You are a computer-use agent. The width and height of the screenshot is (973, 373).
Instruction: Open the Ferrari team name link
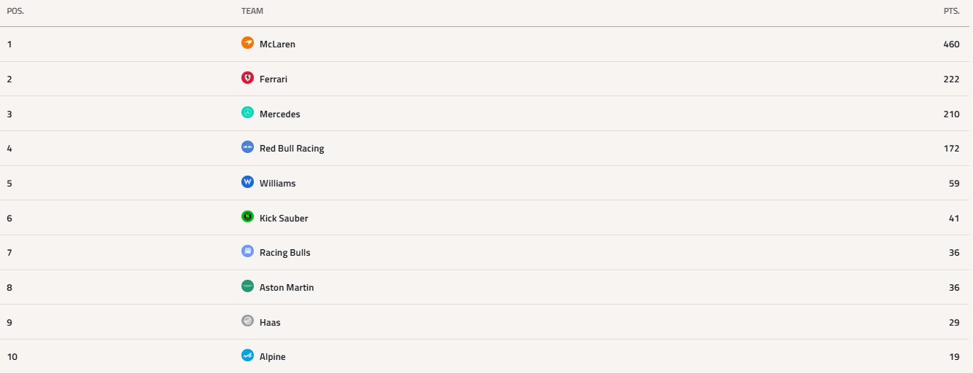(x=274, y=79)
